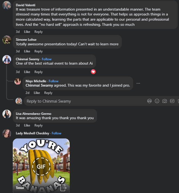Screen dimensions: 179x193
Task: Follow Chinmai Swamy
Action: pos(47,59)
